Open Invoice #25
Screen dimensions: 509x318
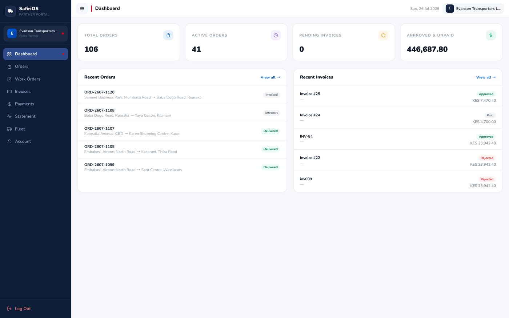tap(398, 97)
